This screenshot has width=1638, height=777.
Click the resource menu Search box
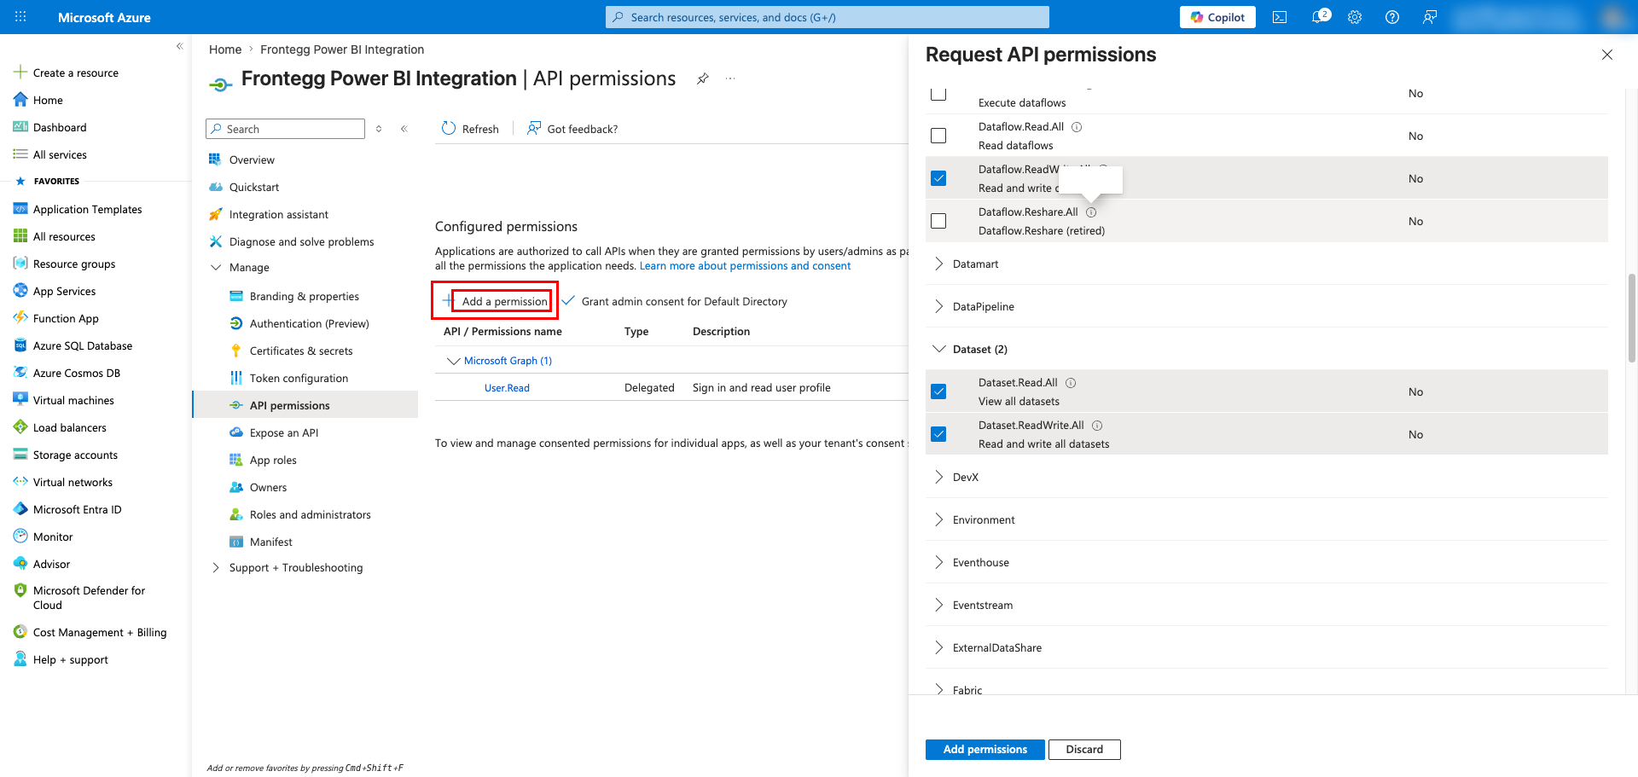(x=285, y=129)
